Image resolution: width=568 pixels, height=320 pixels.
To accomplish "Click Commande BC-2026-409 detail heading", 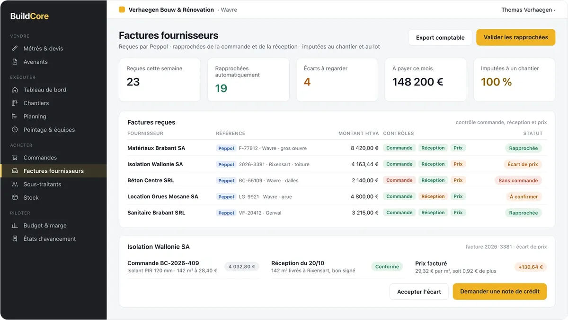I will (163, 263).
